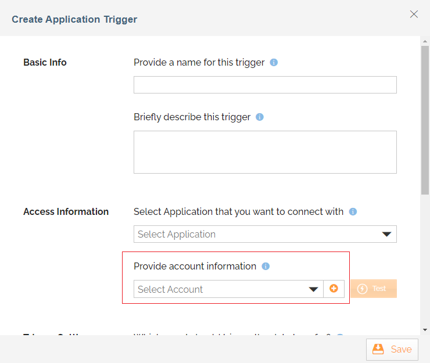Click the Access Information section heading
The height and width of the screenshot is (363, 430).
tap(66, 211)
